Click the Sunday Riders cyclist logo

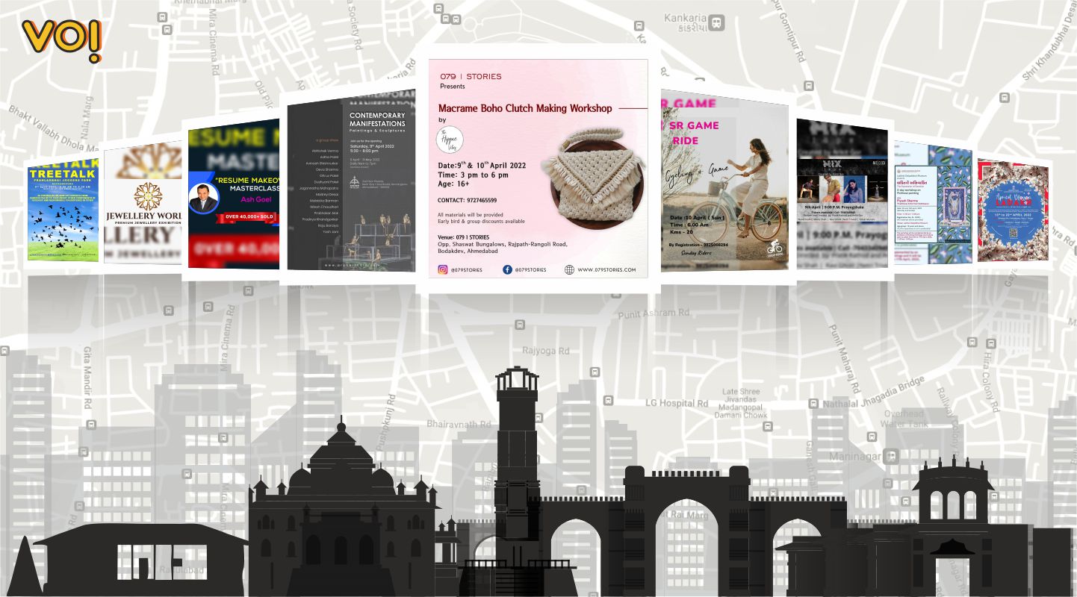(775, 246)
